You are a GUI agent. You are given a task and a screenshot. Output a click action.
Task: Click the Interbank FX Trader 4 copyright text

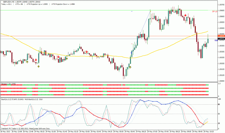pos(25,128)
